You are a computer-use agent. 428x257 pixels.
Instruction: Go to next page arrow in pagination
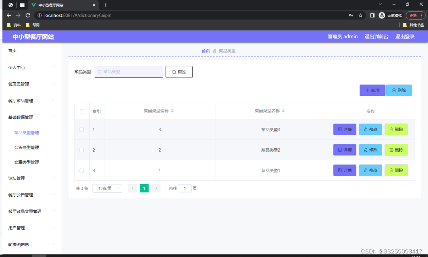point(156,188)
